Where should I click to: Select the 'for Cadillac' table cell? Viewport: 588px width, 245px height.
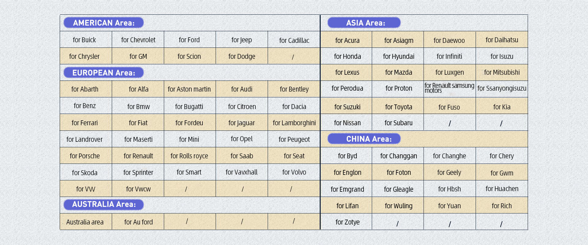coord(294,40)
